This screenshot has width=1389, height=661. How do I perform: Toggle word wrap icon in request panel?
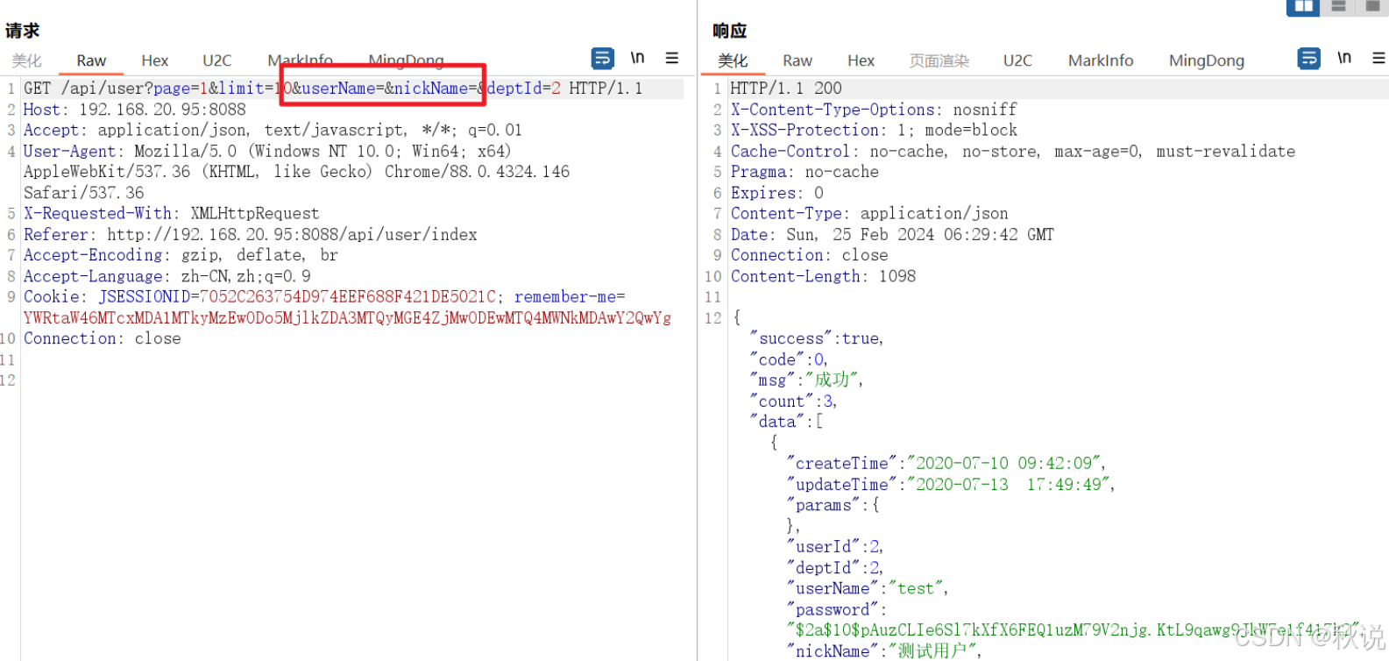(603, 59)
